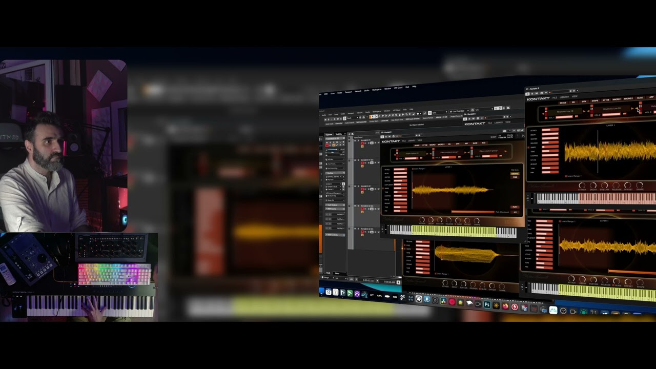
Task: Open VIEW menu in 04 Kontakt window
Action: 508,122
